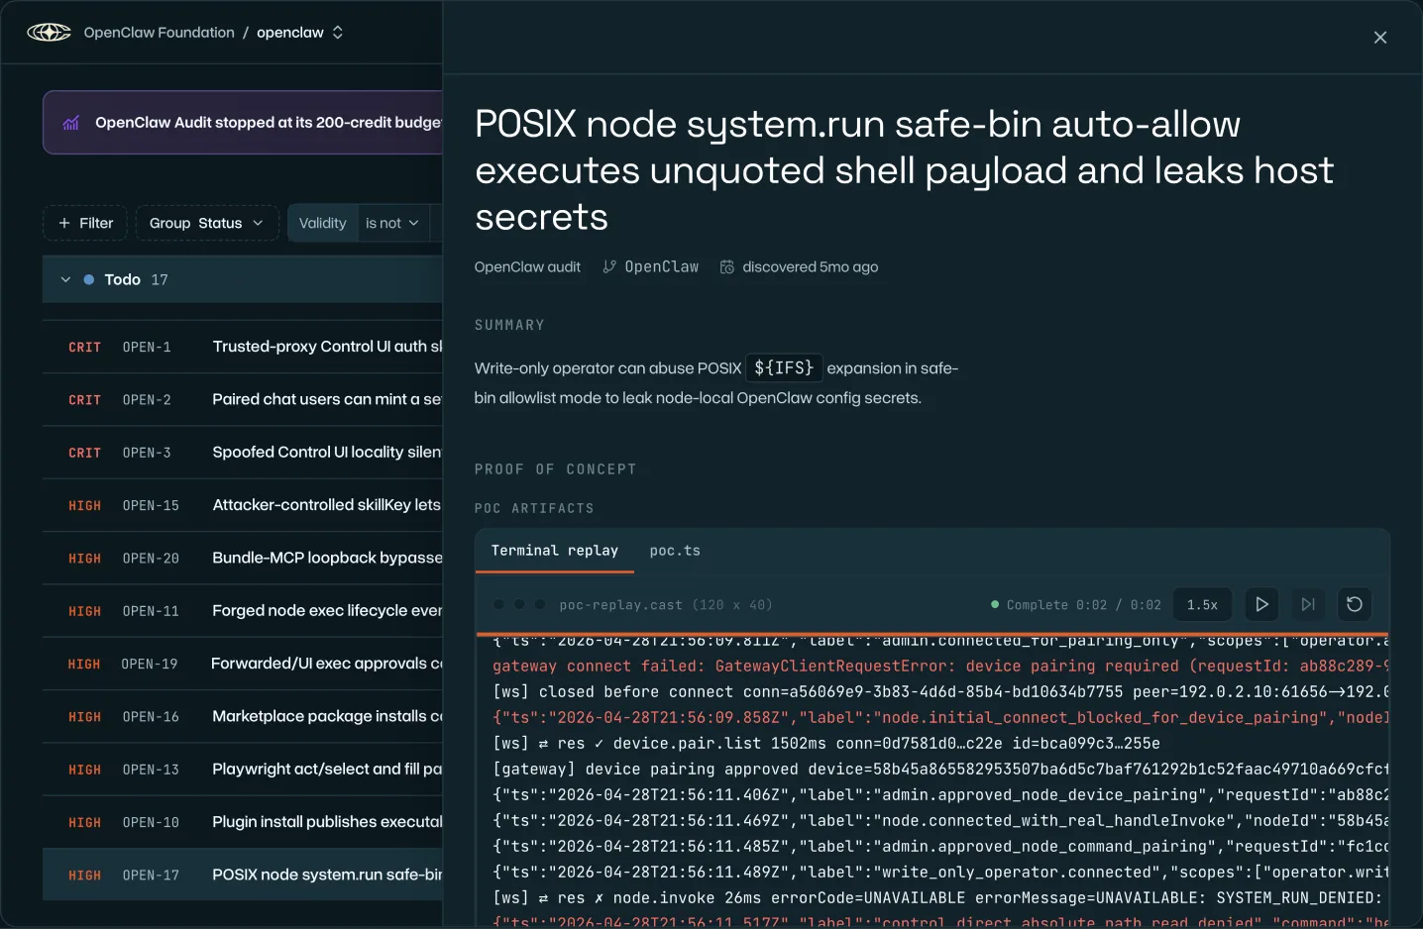Click the branch icon beside OpenClaw
This screenshot has width=1423, height=929.
tap(609, 266)
